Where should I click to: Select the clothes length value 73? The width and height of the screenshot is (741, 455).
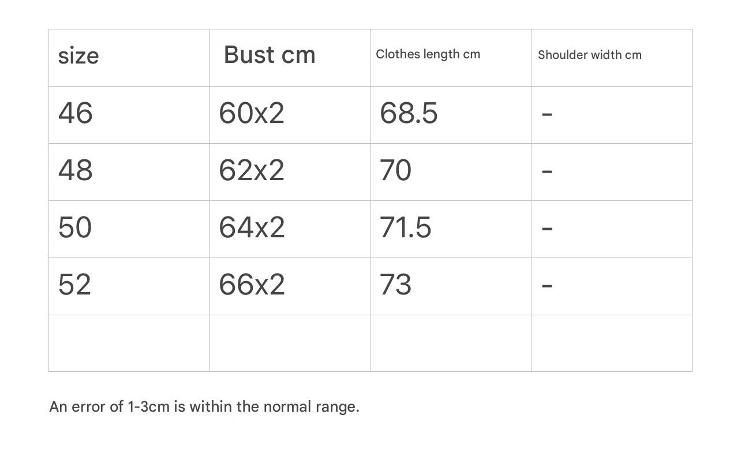395,285
